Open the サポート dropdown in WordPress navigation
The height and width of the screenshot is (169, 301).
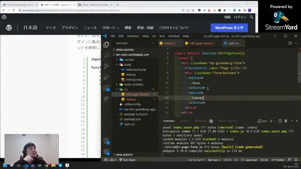[x=111, y=28]
